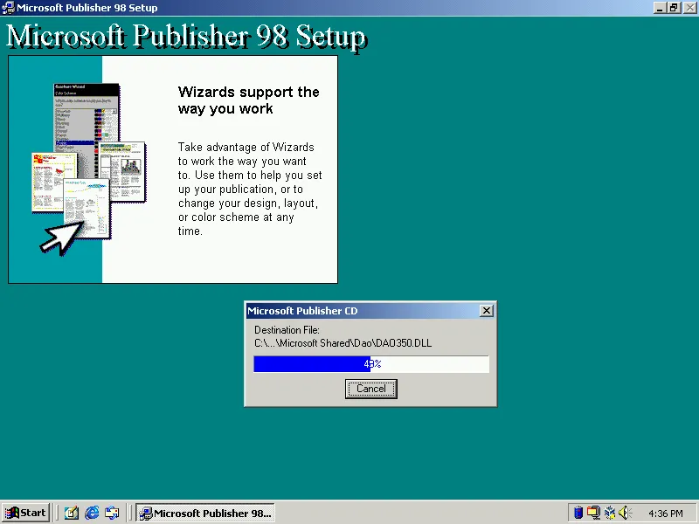Click the setup window title bar icon
Image resolution: width=699 pixels, height=524 pixels.
[7, 8]
